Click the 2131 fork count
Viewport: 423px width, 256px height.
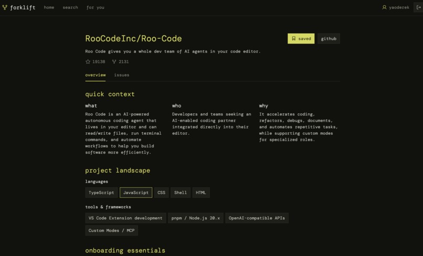124,62
